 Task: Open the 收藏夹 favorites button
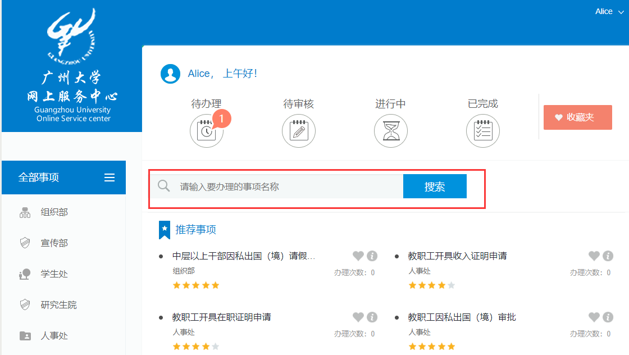[577, 117]
